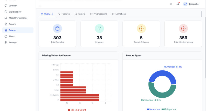Click the alert icon on Targets tab
The height and width of the screenshot is (111, 206).
[76, 14]
